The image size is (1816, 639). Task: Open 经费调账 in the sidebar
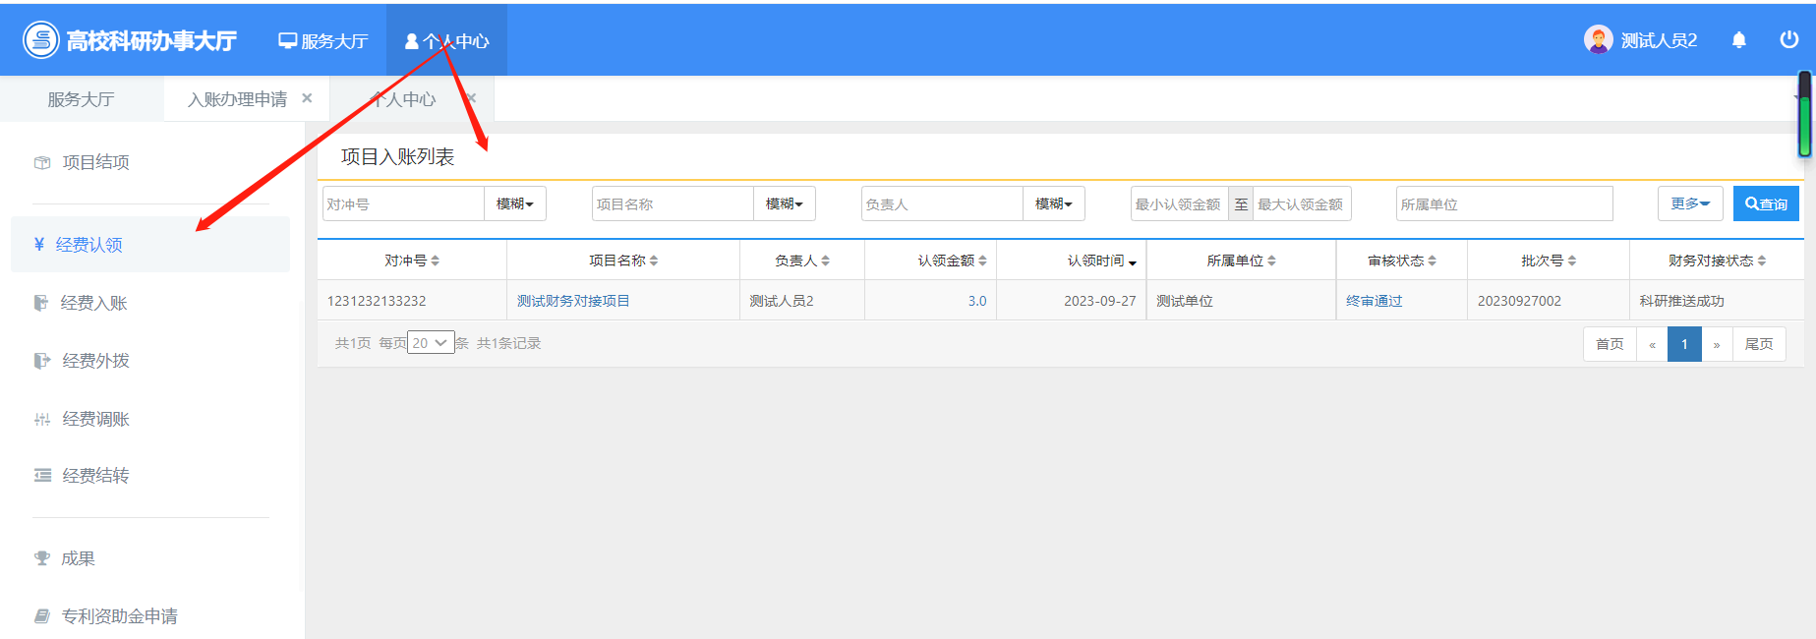(x=95, y=419)
